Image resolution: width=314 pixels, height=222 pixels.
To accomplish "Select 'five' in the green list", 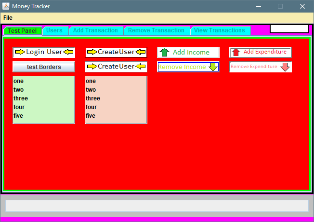I will tap(44, 116).
